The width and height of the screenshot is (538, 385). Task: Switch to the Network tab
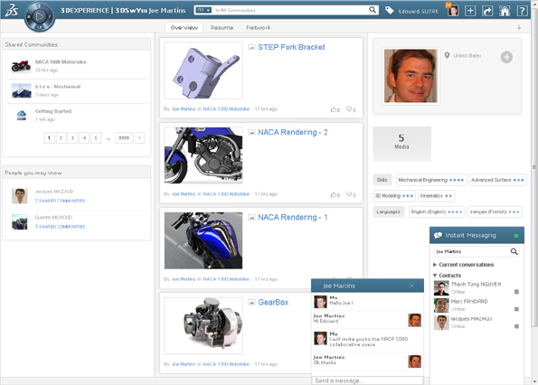[259, 27]
